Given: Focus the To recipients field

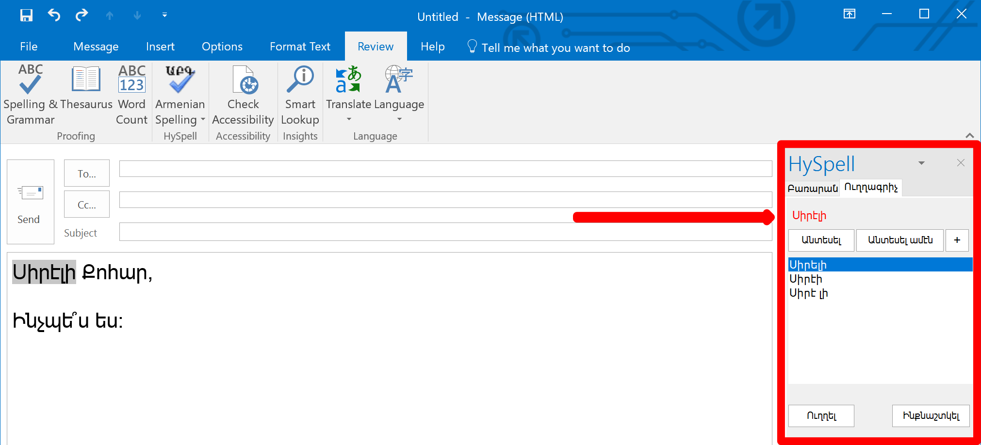Looking at the screenshot, I should pyautogui.click(x=445, y=169).
